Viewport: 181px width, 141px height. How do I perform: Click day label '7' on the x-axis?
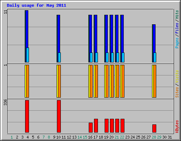[43, 137]
